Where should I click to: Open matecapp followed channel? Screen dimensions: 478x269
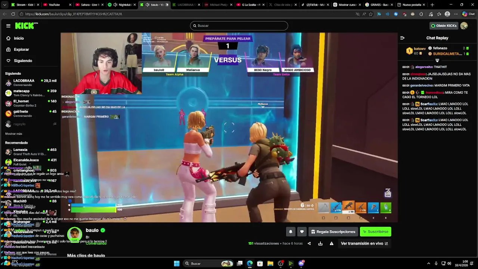tap(31, 93)
